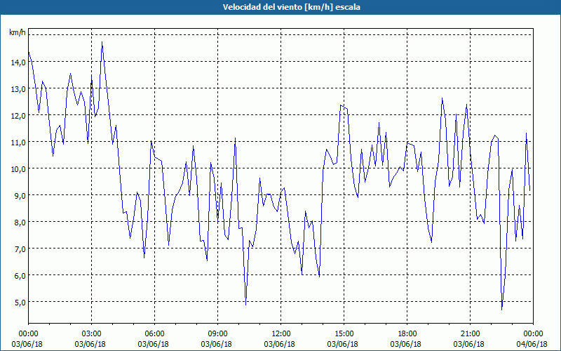
Task: Click the 8,0 y-axis value
Action: [20, 222]
